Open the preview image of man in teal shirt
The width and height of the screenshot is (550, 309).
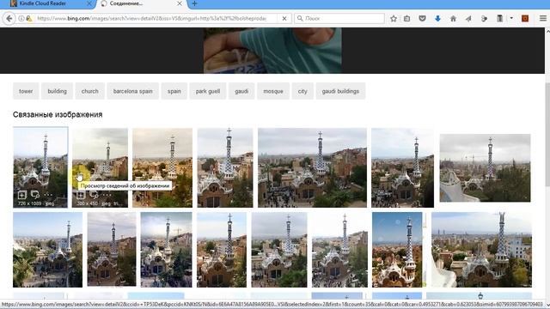click(x=272, y=51)
